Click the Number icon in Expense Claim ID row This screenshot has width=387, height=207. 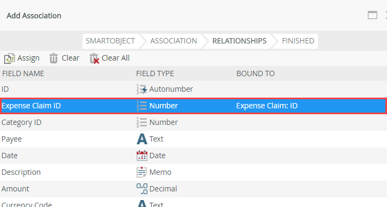[x=142, y=106]
